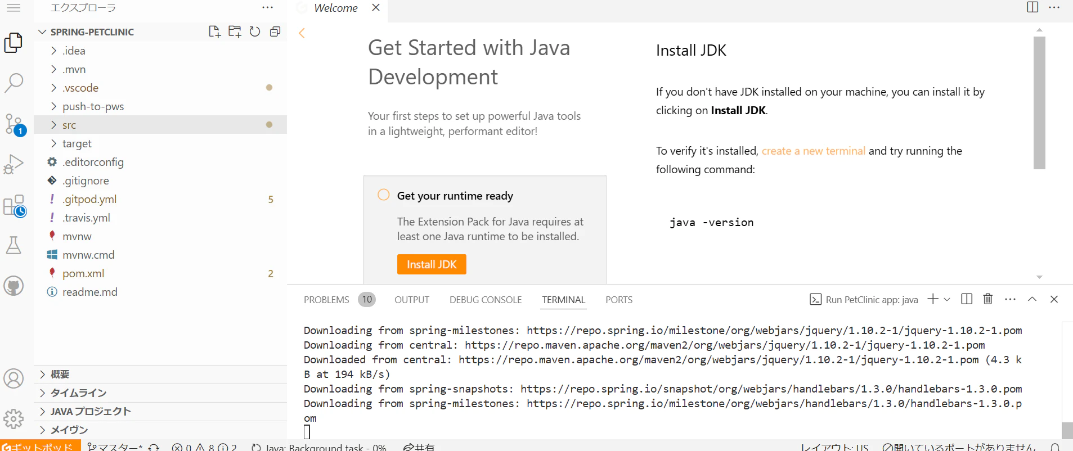1073x451 pixels.
Task: Split the terminal panel
Action: coord(967,299)
